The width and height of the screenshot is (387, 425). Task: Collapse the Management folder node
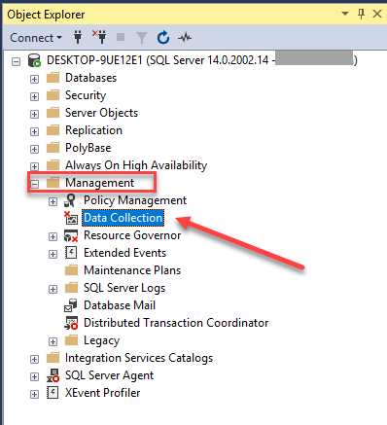(34, 184)
